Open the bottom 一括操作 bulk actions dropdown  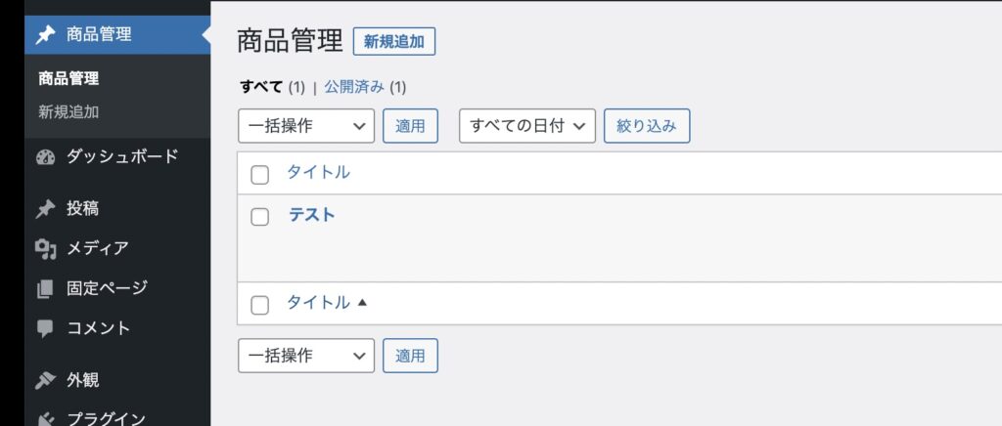(x=305, y=356)
